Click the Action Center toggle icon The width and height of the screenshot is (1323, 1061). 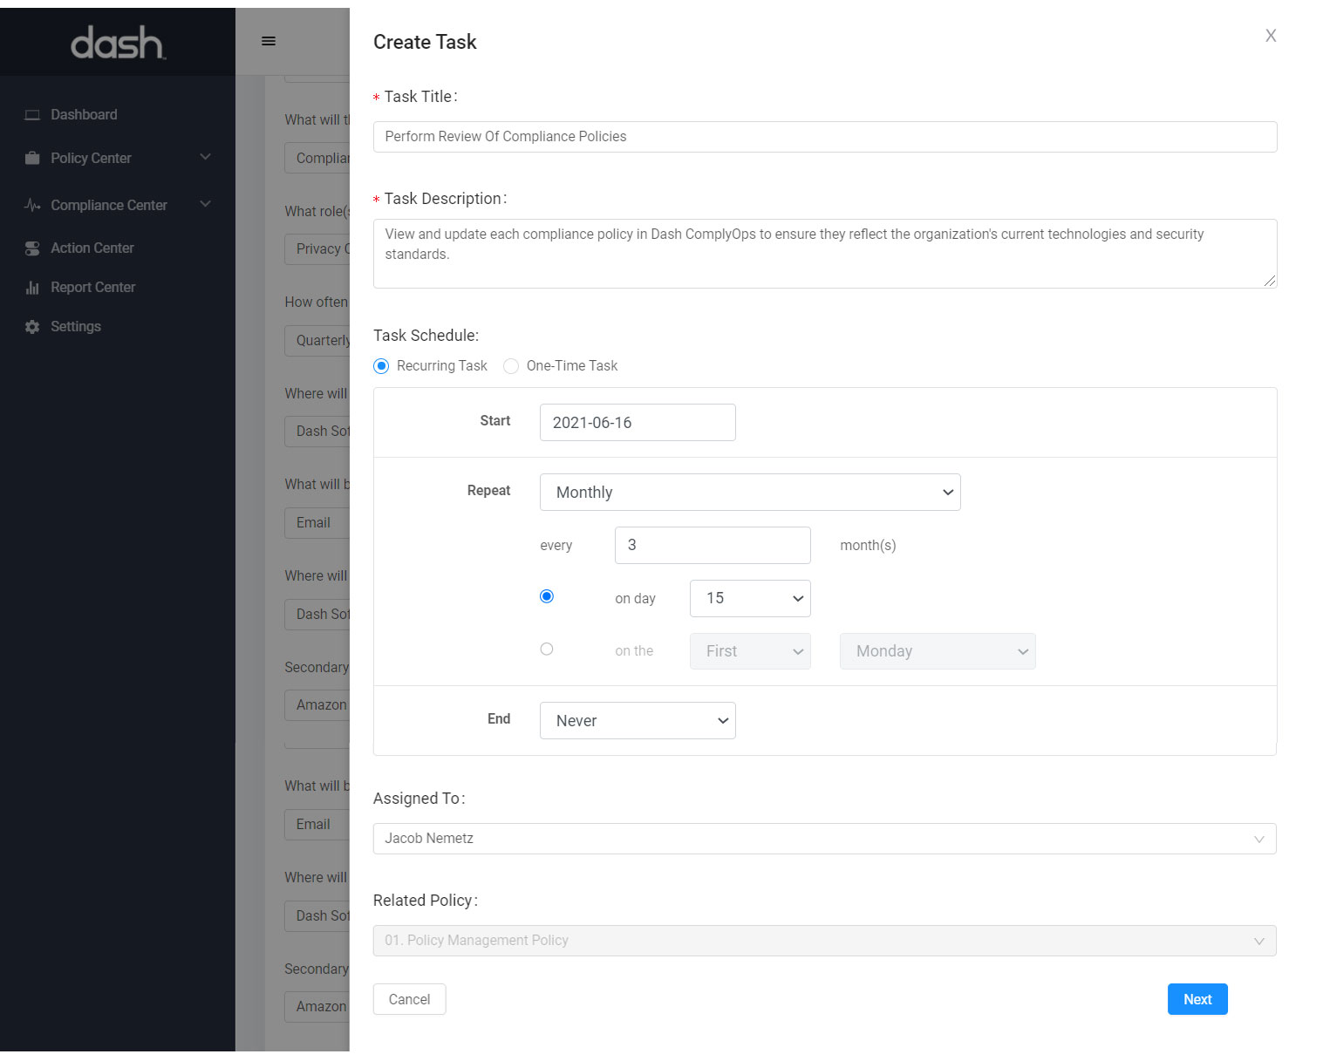click(32, 248)
